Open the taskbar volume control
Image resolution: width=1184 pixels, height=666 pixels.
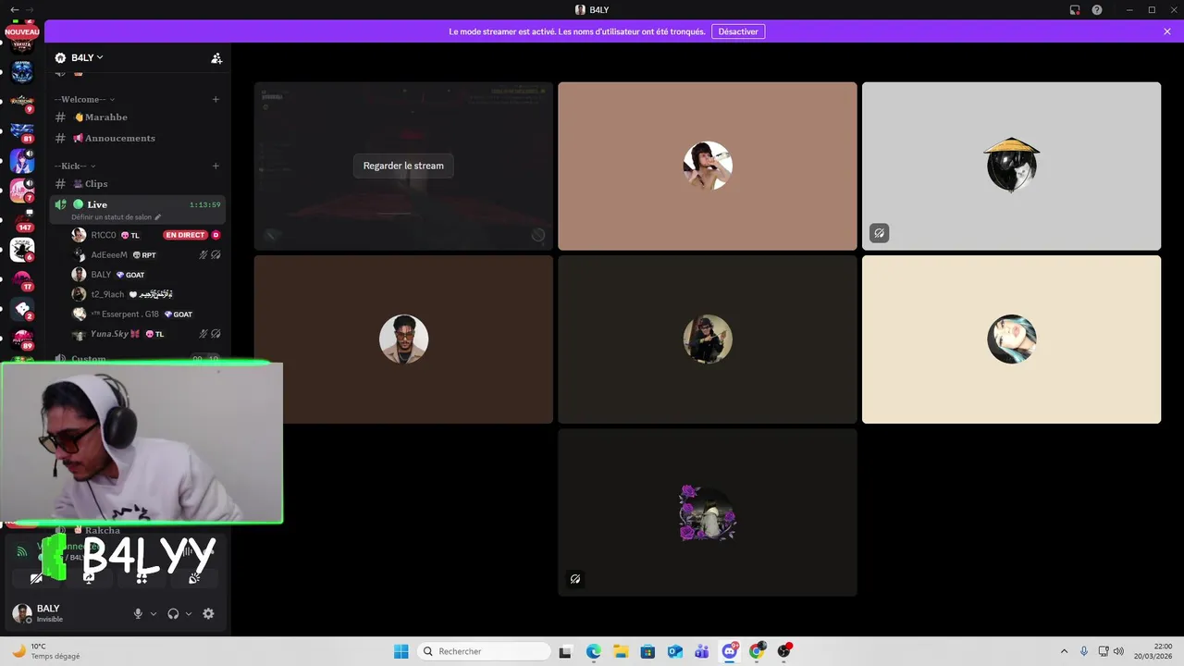(x=1118, y=651)
